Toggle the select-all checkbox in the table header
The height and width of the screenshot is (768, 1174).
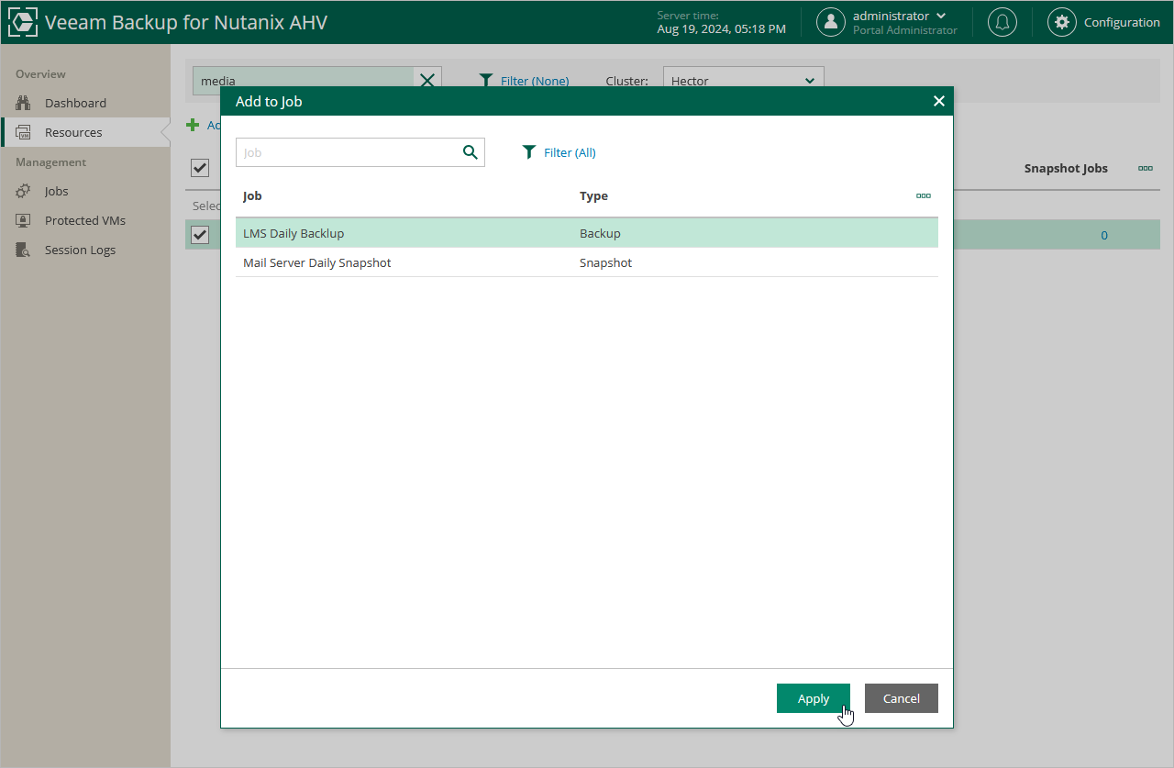(x=200, y=168)
